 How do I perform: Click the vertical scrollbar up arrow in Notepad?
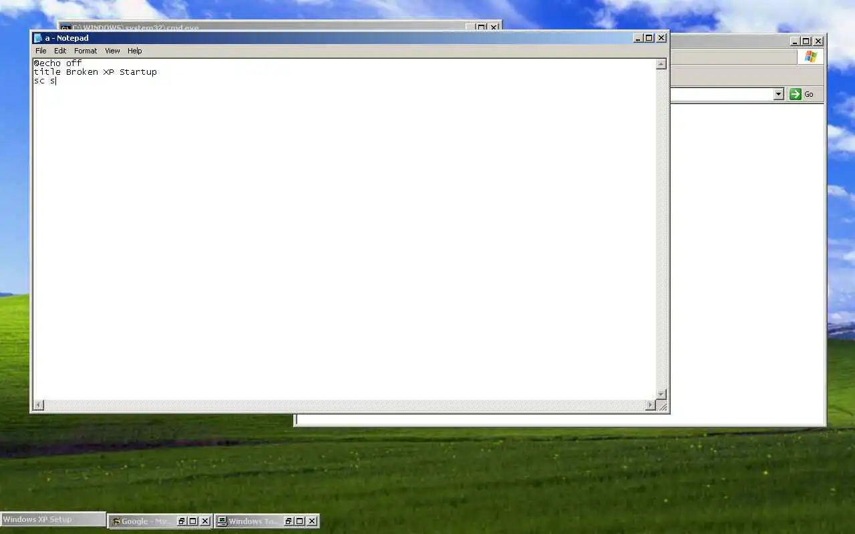point(661,64)
